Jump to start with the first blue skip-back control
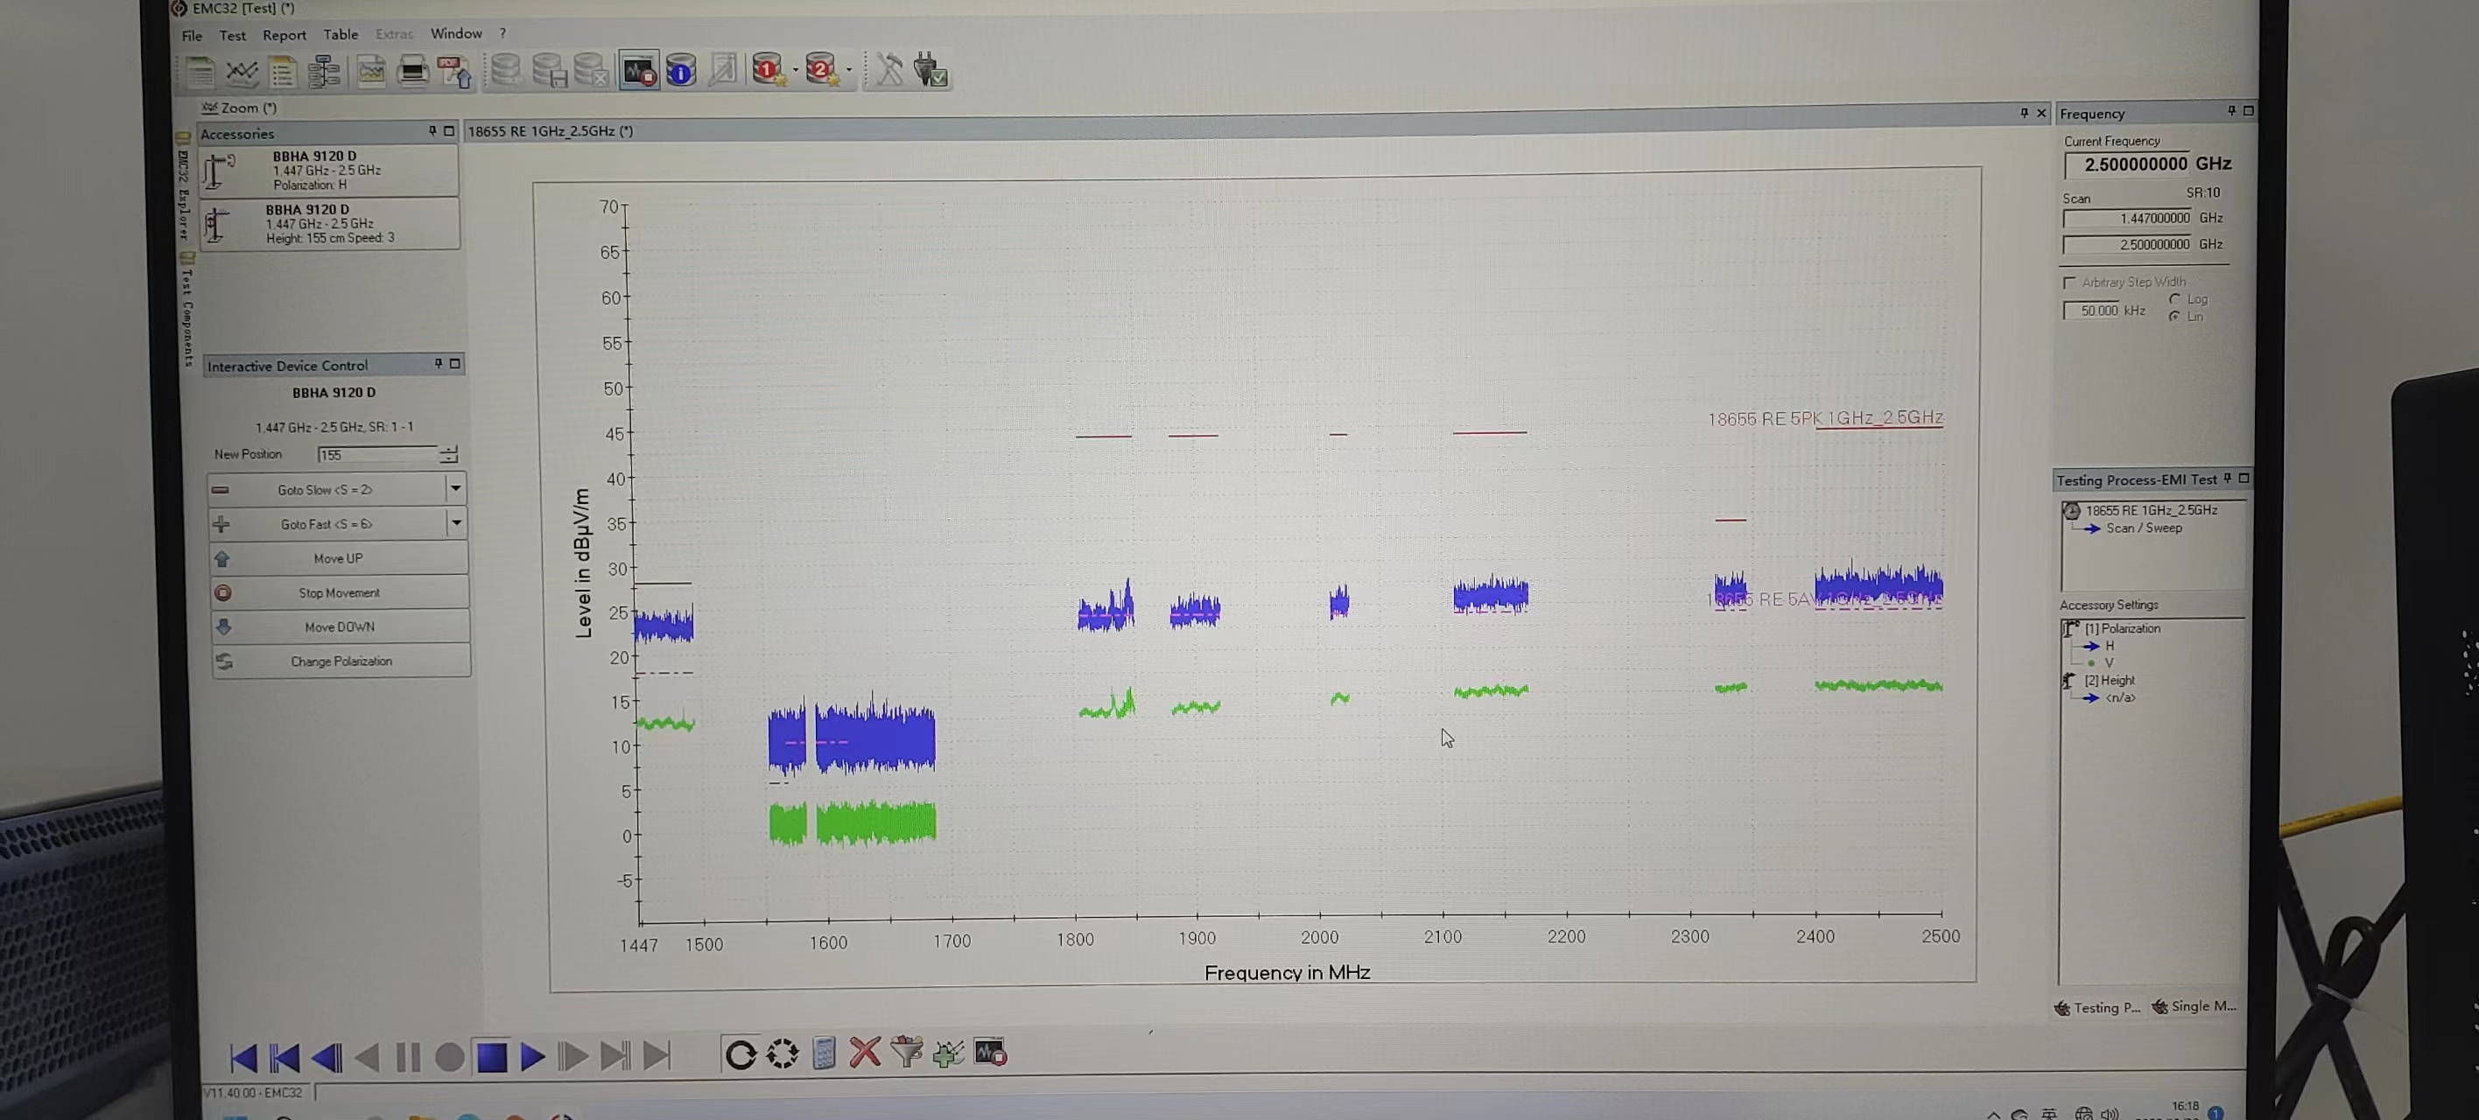 pos(243,1059)
